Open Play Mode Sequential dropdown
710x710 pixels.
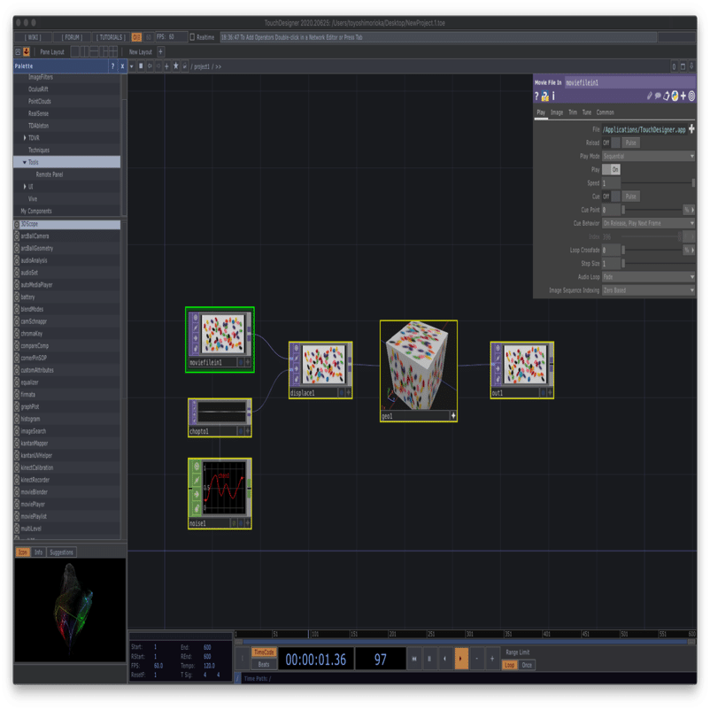648,156
